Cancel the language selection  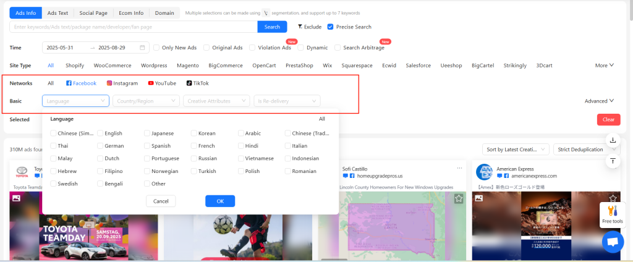(x=161, y=201)
